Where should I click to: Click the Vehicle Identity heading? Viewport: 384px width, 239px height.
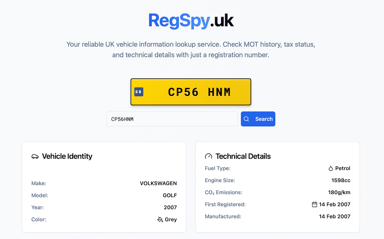click(x=67, y=157)
